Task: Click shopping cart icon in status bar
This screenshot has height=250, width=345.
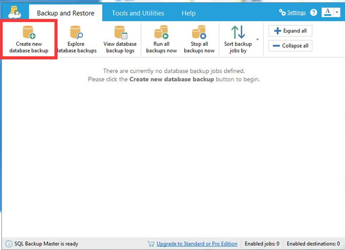Action: pos(151,244)
